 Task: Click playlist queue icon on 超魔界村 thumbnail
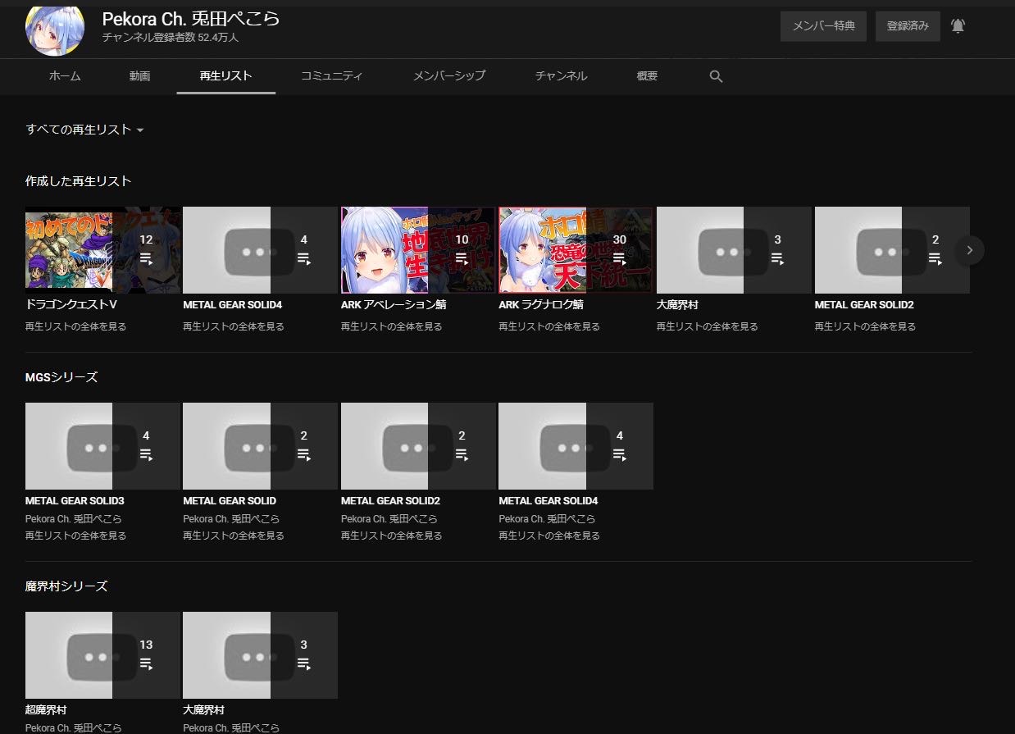(x=146, y=663)
